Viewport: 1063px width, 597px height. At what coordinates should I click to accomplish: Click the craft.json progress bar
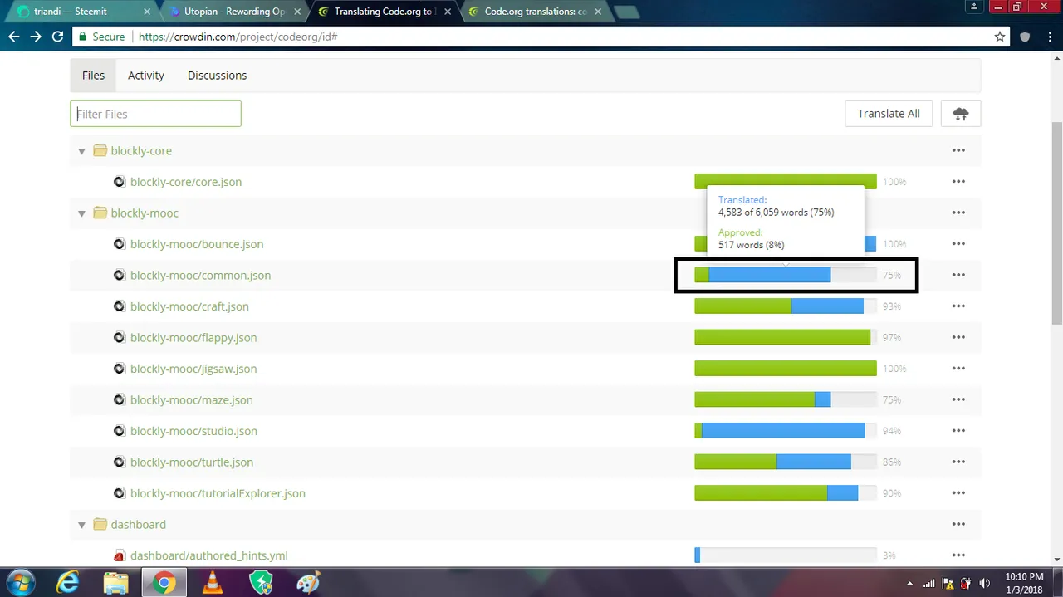point(785,306)
